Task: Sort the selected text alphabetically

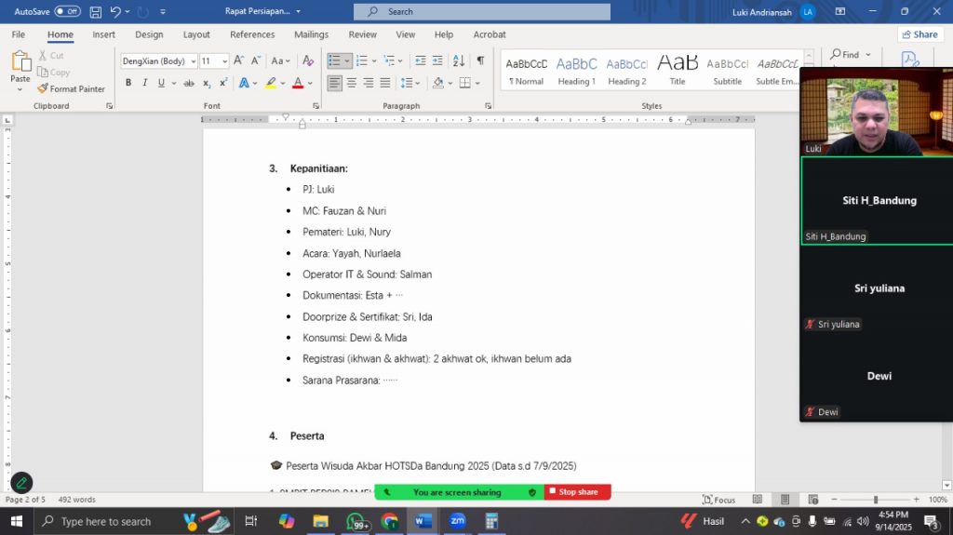Action: [459, 60]
